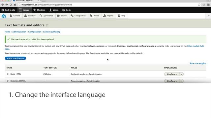The height and width of the screenshot is (118, 211).
Task: Open the Structure admin menu
Action: tap(30, 16)
